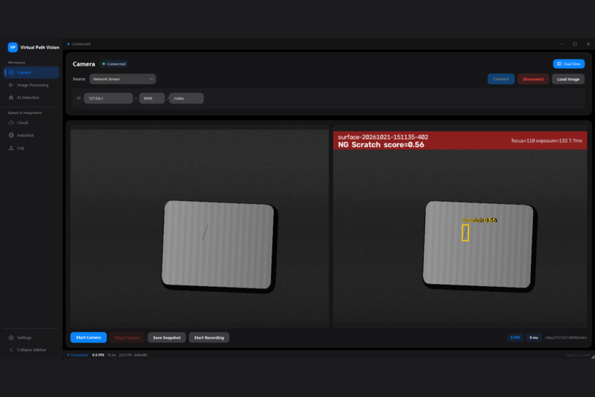The image size is (595, 397).
Task: Click the IP address field 127.0.0.1
Action: [x=108, y=98]
